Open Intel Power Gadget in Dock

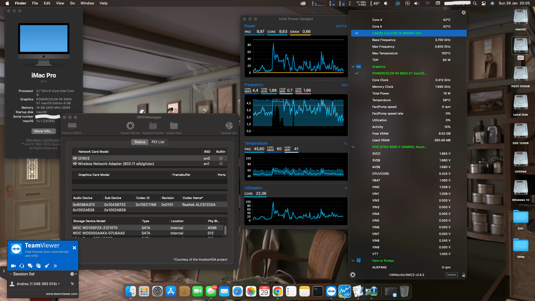point(345,292)
